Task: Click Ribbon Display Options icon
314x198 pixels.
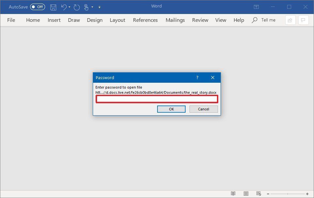Action: (256, 7)
